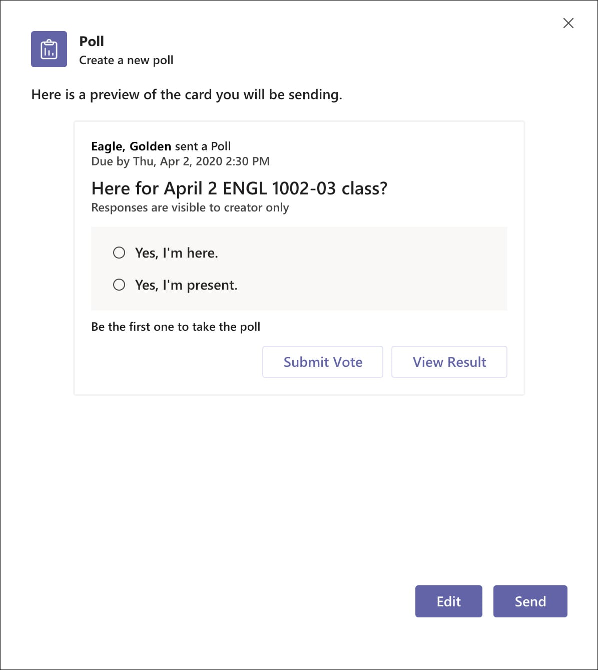Click the poll answer options panel
The width and height of the screenshot is (598, 670).
coord(299,269)
